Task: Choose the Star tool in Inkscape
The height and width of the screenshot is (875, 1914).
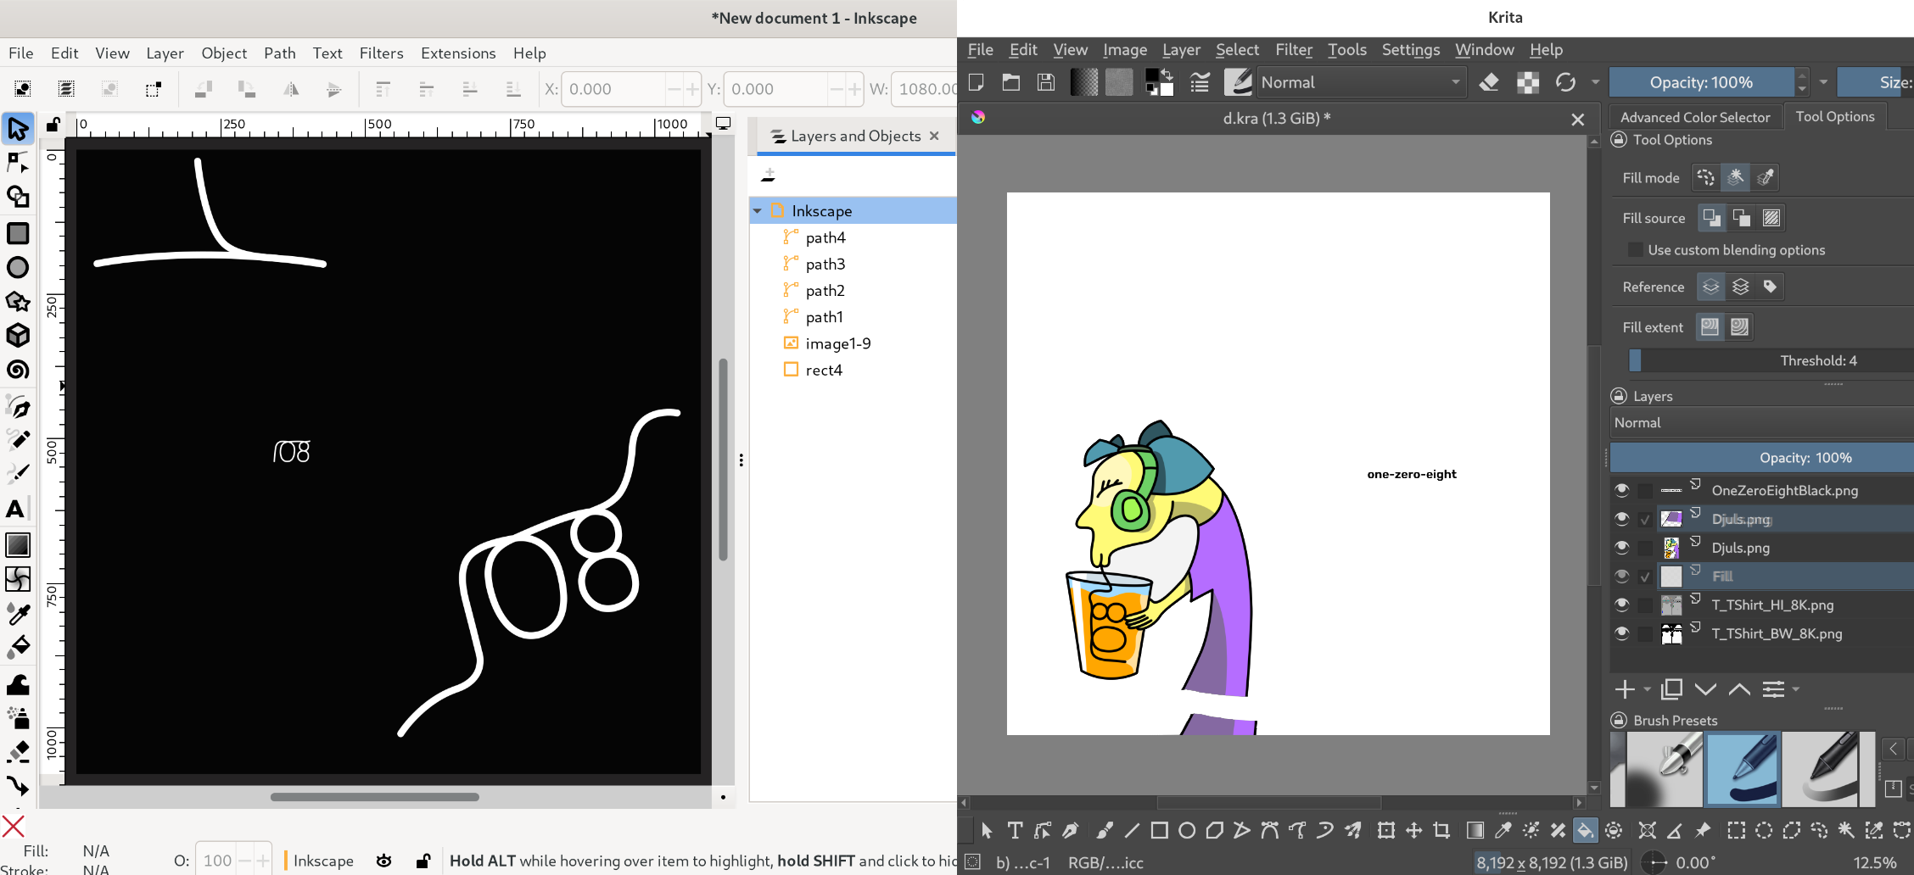Action: click(19, 302)
